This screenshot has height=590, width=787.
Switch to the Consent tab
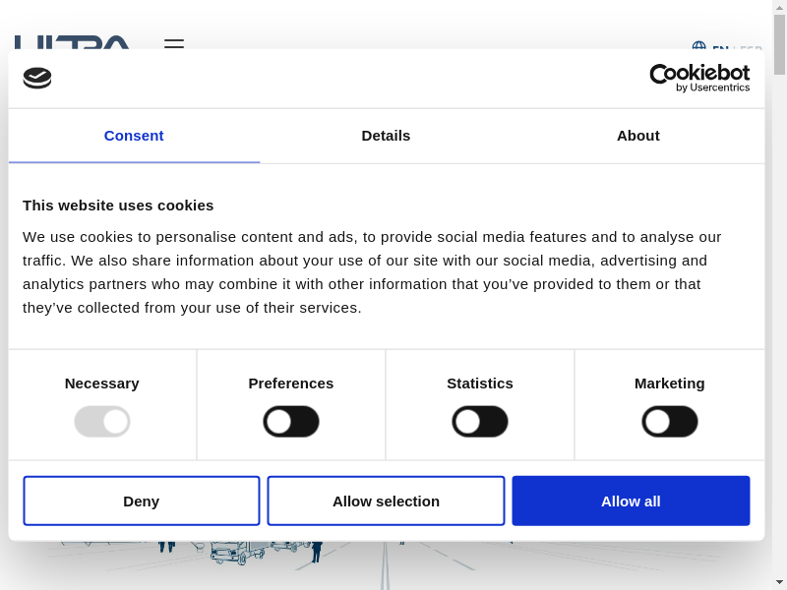coord(134,136)
